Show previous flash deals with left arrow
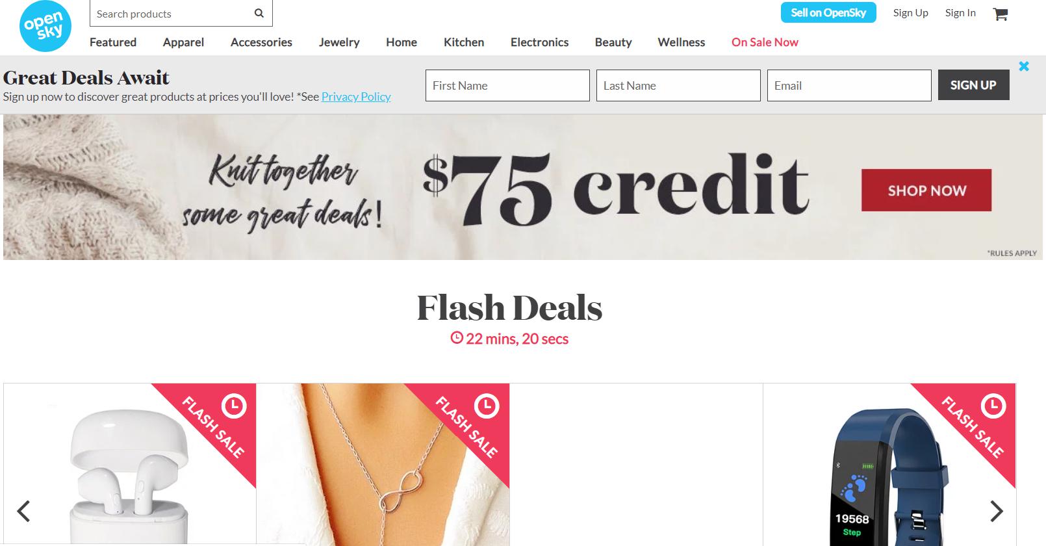Screen dimensions: 1046x546 [23, 511]
